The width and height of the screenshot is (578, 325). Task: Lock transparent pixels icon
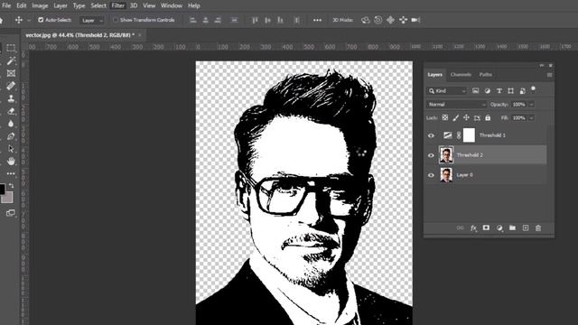click(x=445, y=118)
